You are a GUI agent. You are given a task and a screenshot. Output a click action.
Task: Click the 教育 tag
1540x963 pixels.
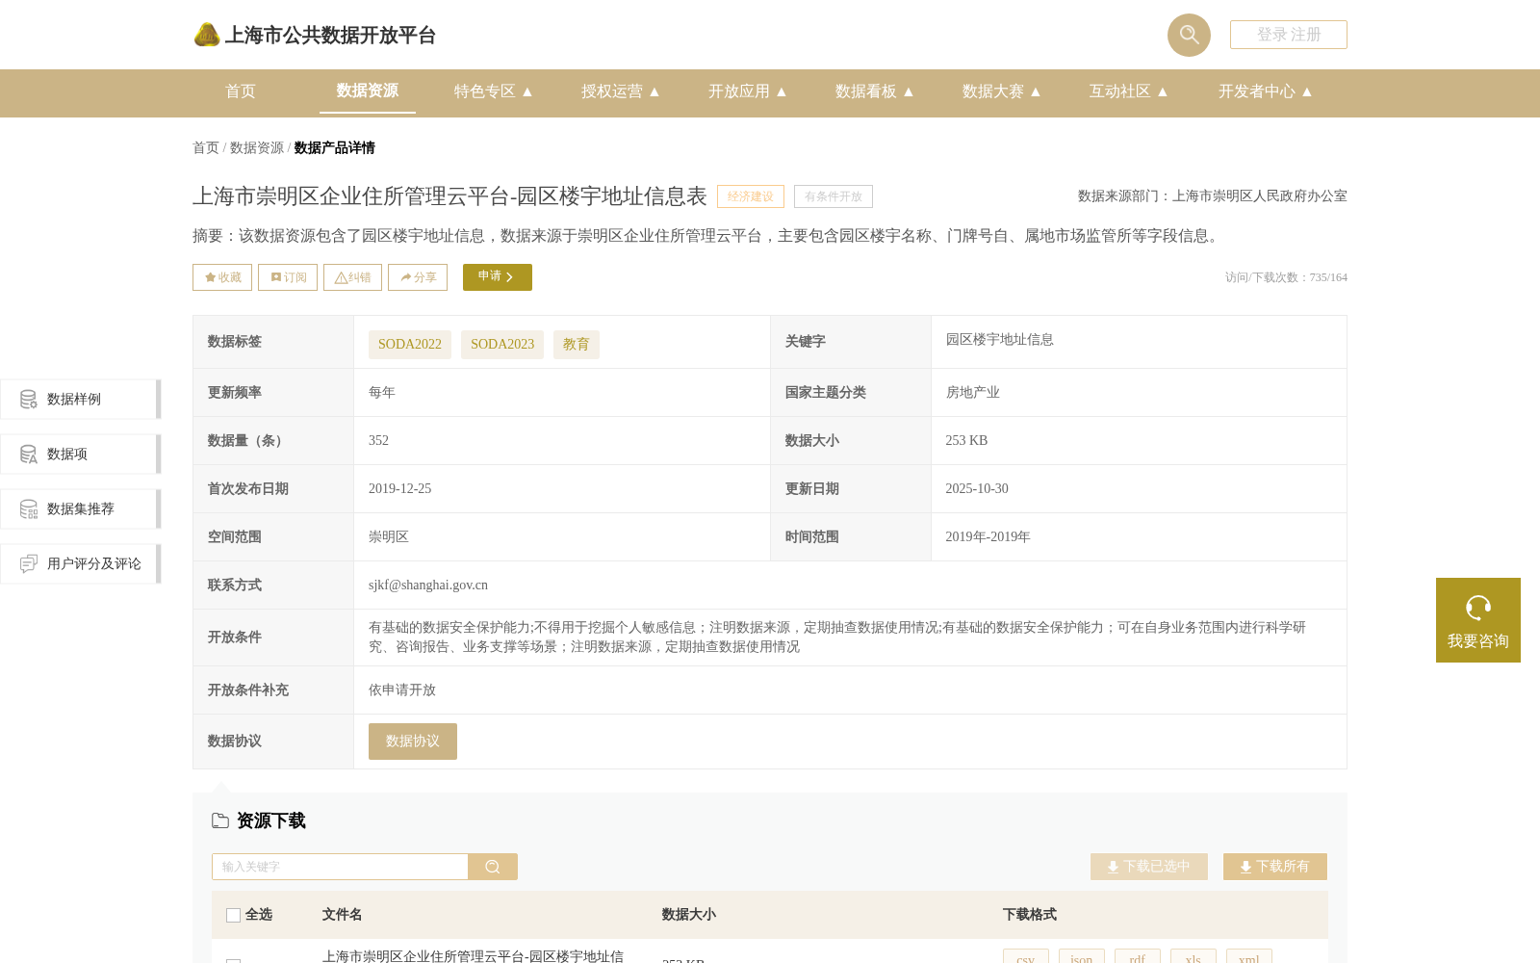point(577,345)
